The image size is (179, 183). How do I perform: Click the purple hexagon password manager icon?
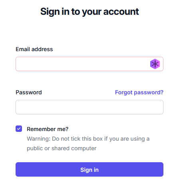tap(155, 64)
